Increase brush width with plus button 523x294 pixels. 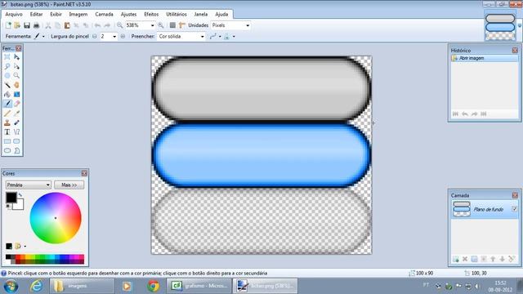pos(123,36)
